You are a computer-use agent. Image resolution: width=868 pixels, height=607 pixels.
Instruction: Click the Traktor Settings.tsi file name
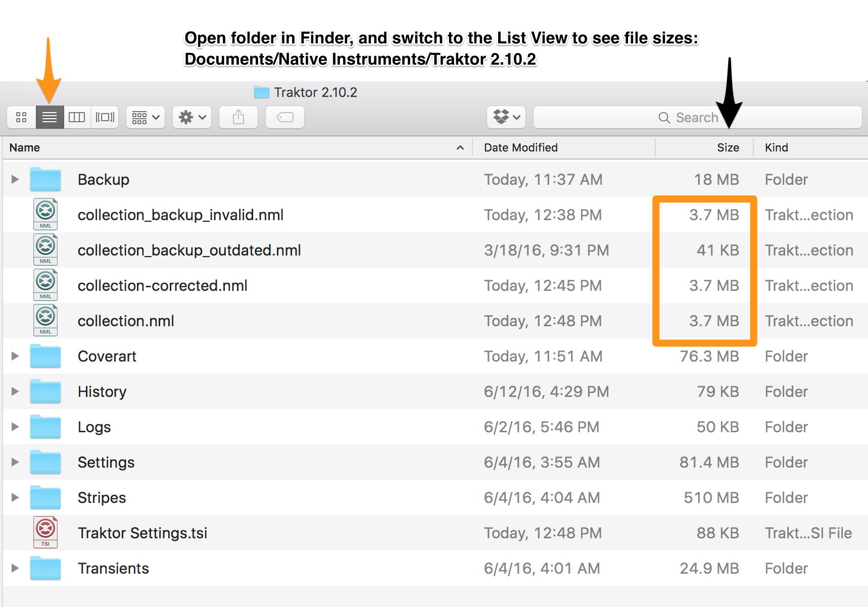tap(142, 533)
